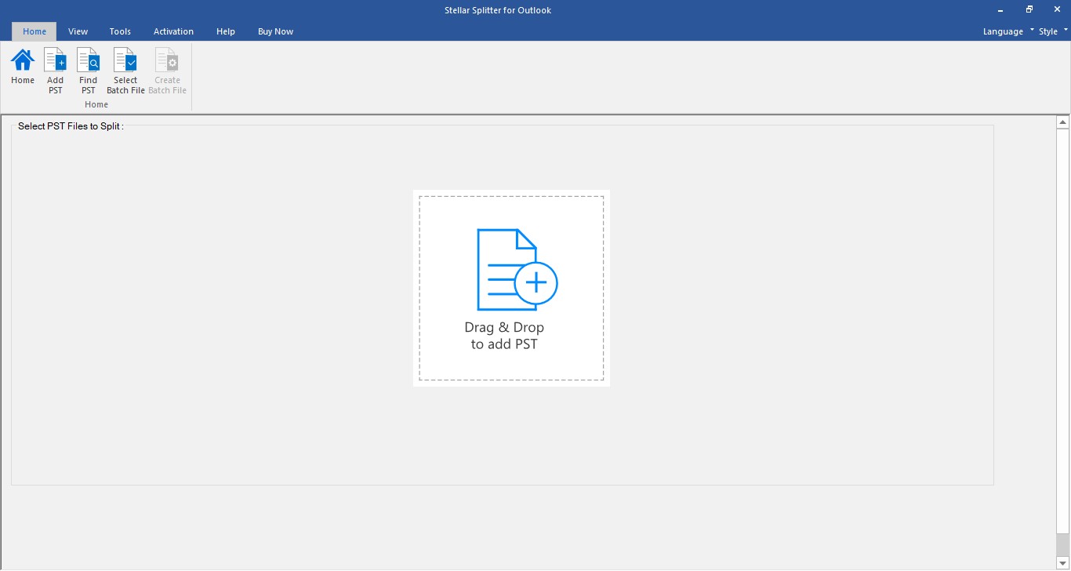This screenshot has width=1071, height=571.
Task: Open the Help tab
Action: click(x=226, y=31)
